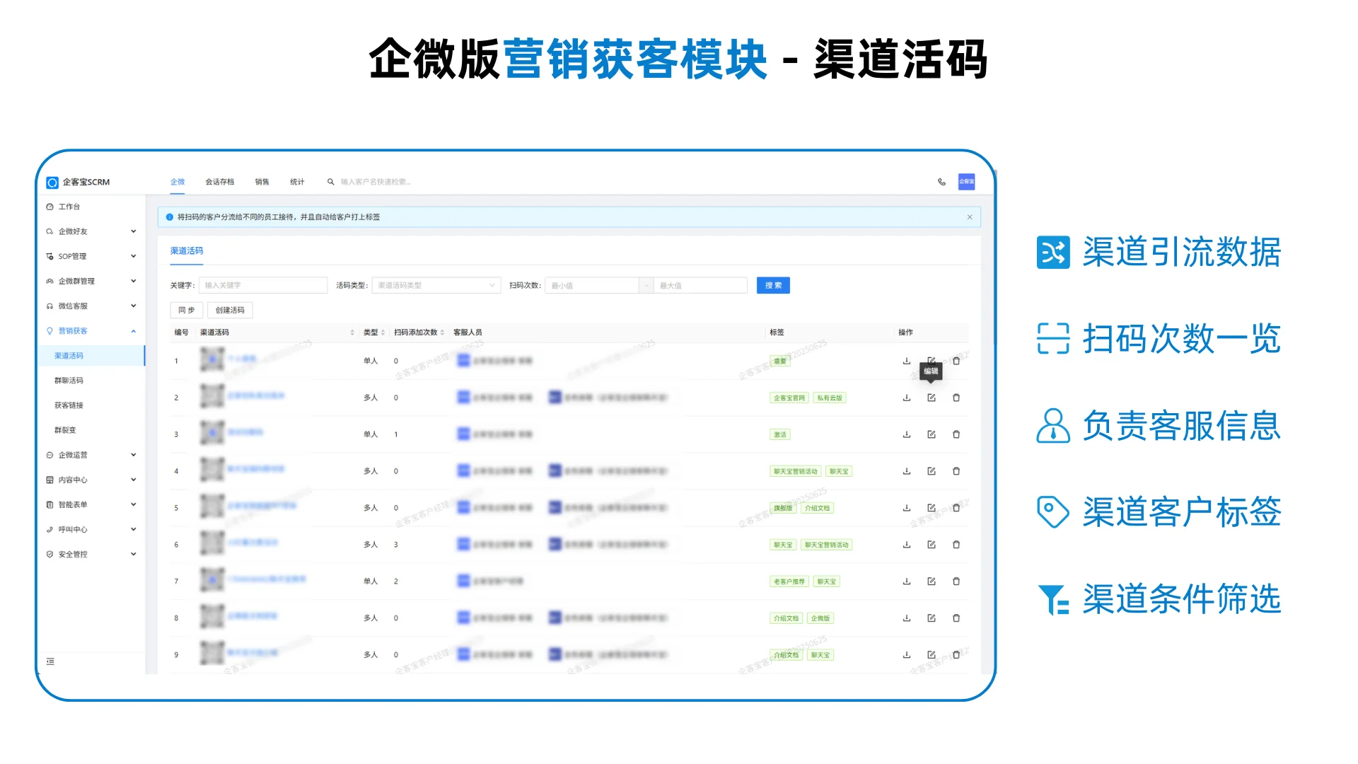Delete the channel code in row 6
The height and width of the screenshot is (764, 1358).
[956, 545]
